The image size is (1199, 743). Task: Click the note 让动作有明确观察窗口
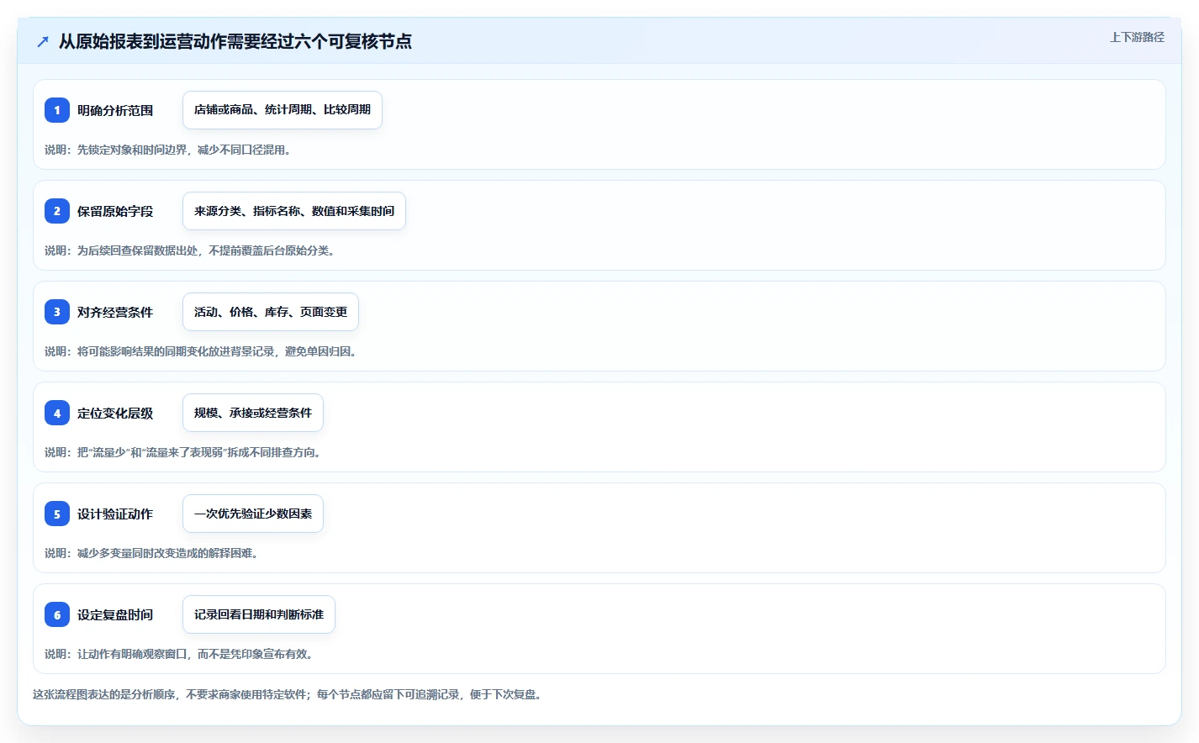click(x=178, y=654)
